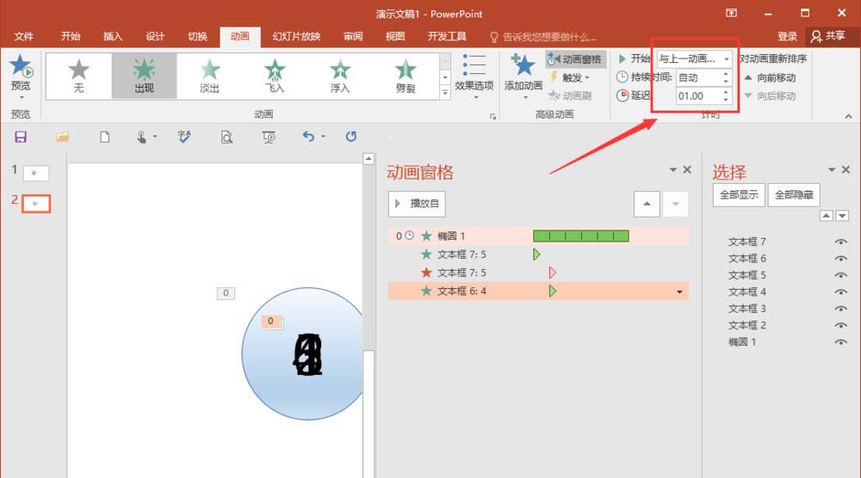This screenshot has width=861, height=478.
Task: Choose the Fade (淡出) animation effect
Action: point(209,77)
